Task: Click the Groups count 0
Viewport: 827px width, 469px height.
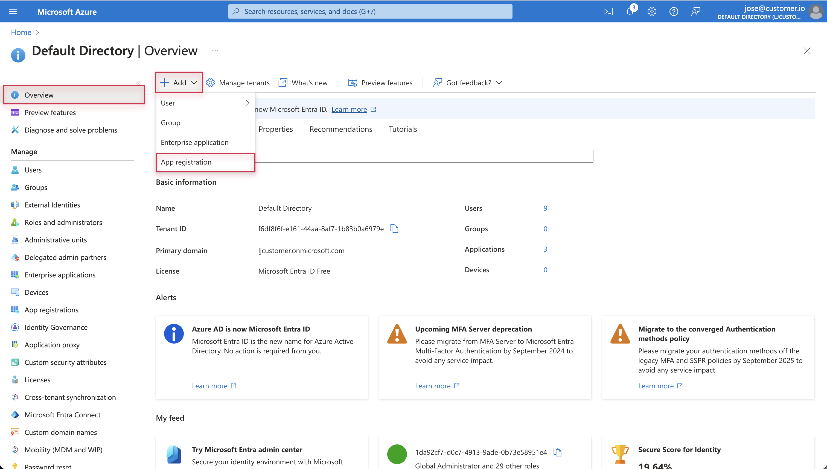Action: coord(545,228)
